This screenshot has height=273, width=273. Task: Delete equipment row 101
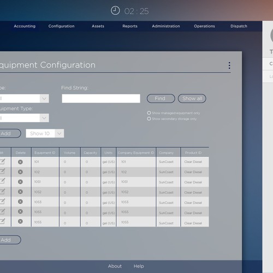(x=20, y=162)
